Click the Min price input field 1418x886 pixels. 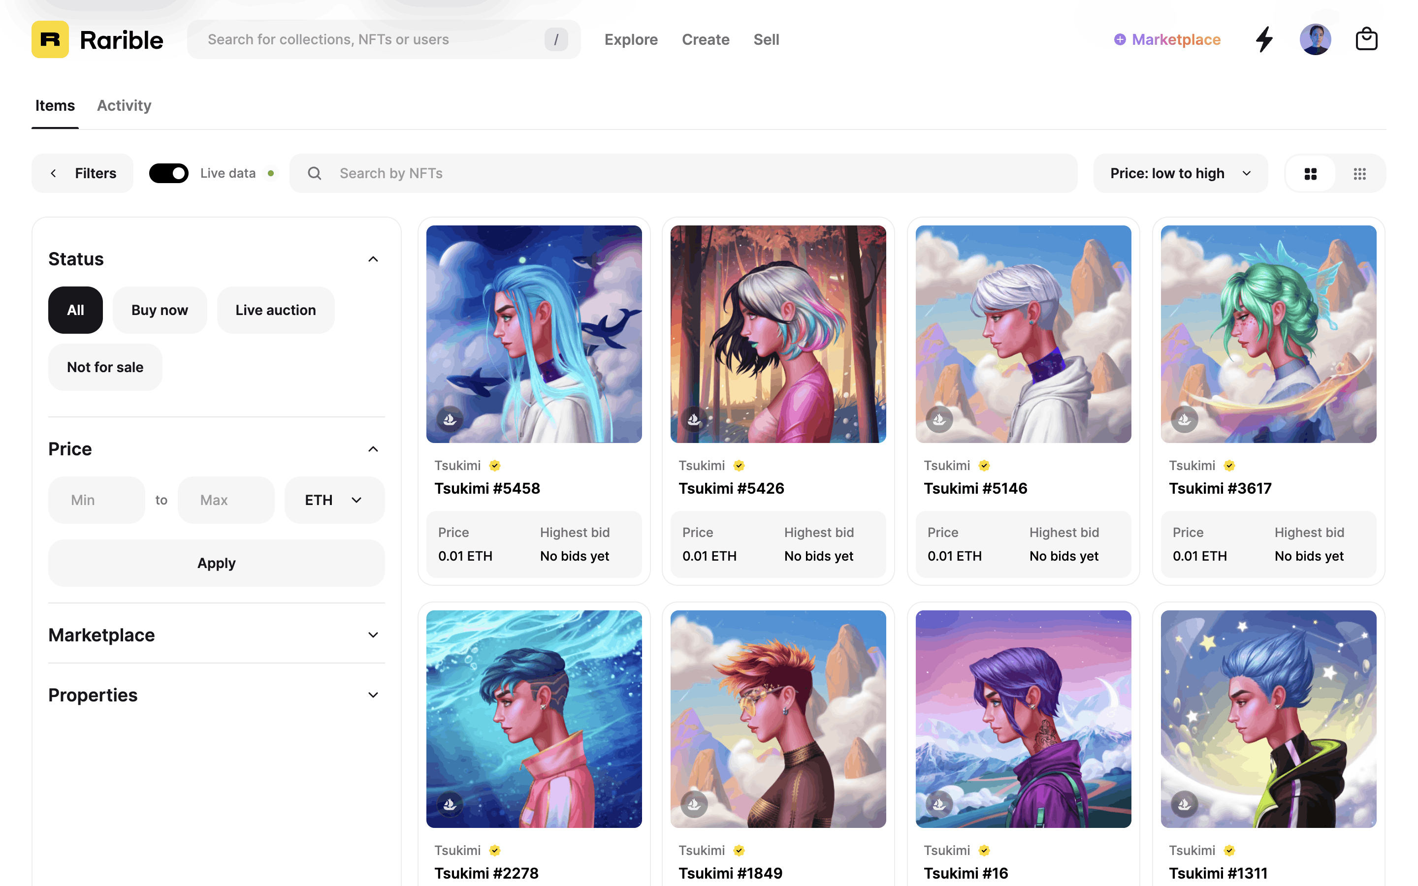96,500
